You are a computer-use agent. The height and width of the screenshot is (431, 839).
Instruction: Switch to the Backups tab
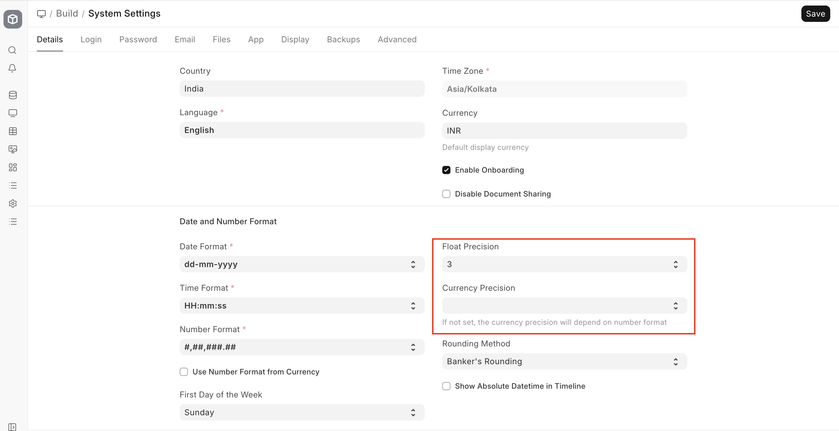tap(343, 39)
